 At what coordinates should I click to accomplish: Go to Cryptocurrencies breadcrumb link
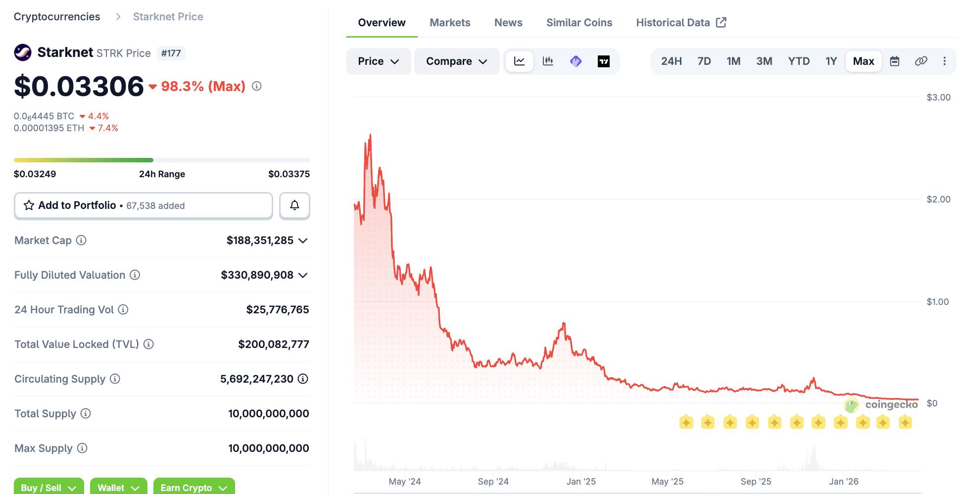[57, 17]
